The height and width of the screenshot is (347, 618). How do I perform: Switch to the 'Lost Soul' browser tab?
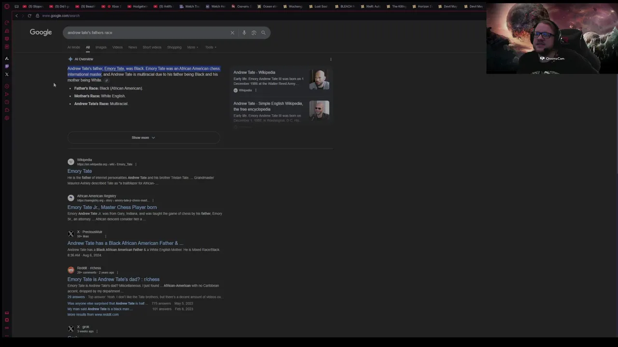pos(318,6)
